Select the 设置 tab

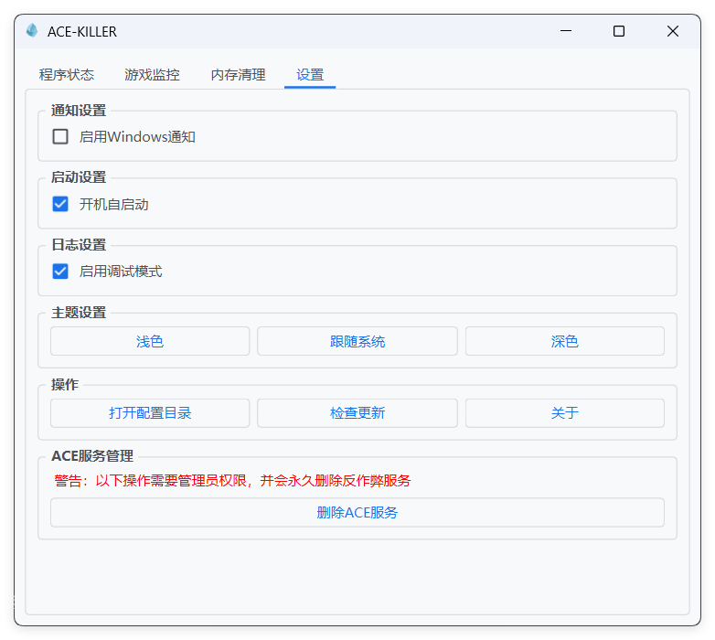pyautogui.click(x=310, y=74)
